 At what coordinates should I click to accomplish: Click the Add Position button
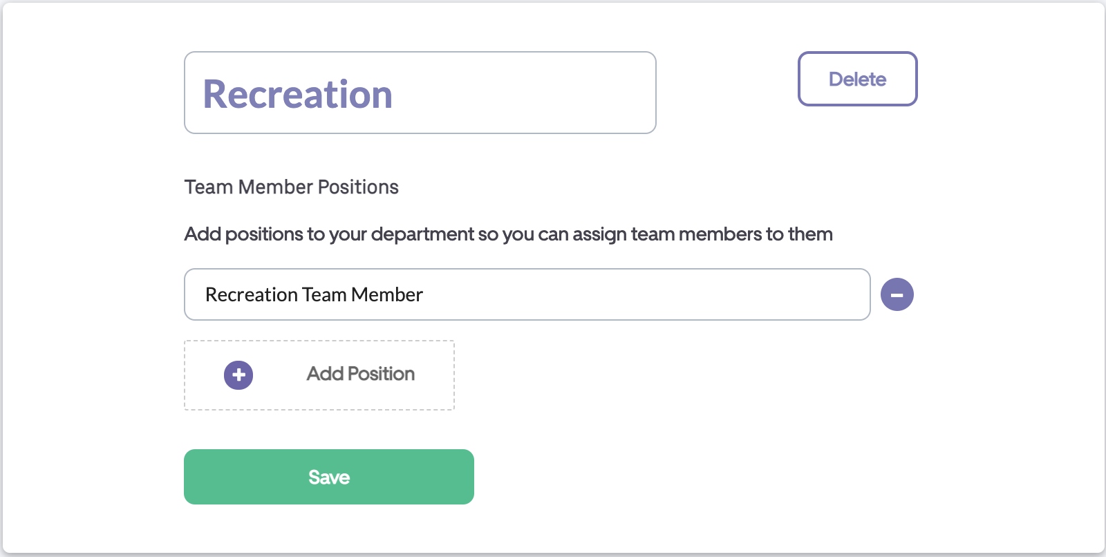click(319, 375)
